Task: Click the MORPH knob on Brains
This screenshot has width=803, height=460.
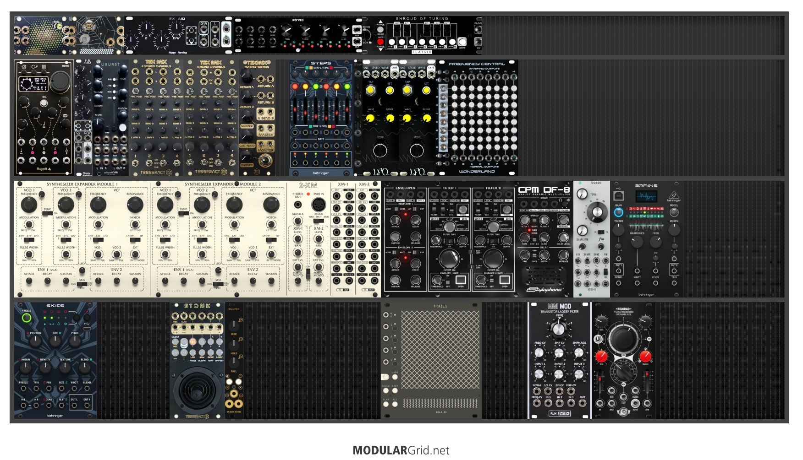Action: click(674, 230)
